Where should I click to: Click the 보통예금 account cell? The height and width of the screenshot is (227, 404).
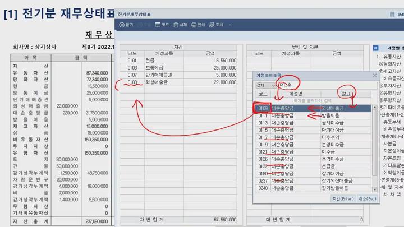click(x=164, y=68)
